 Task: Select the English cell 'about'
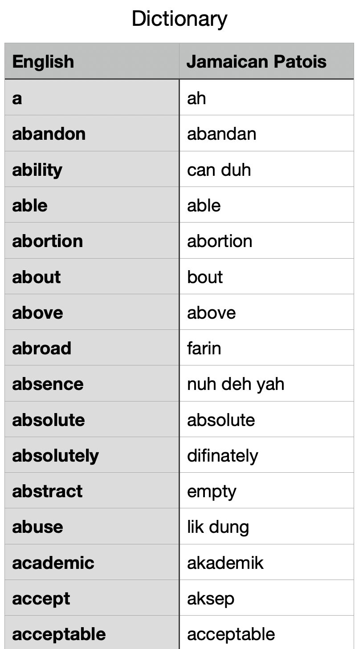[37, 277]
